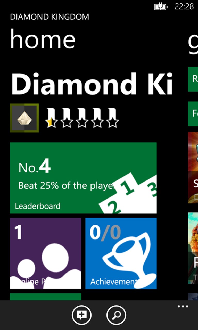Open the second game thumbnail on right

193,248
